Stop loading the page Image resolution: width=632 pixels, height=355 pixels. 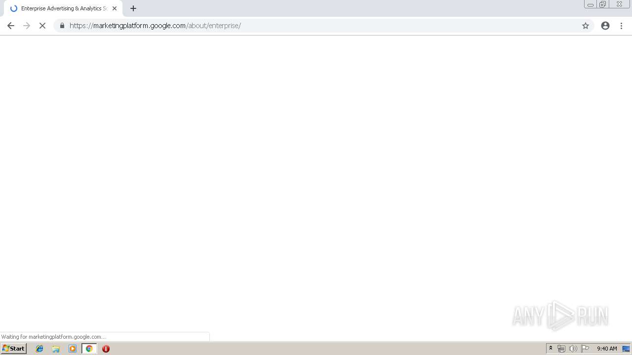coord(42,26)
